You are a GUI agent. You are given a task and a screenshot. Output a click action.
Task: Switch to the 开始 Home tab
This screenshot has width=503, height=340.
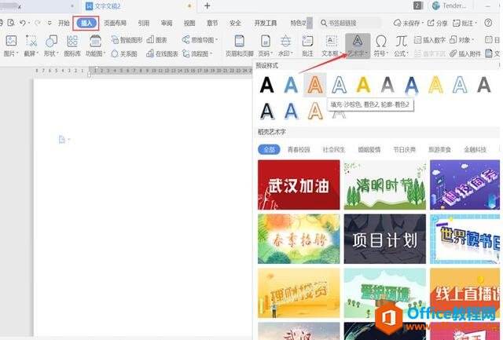click(x=64, y=23)
